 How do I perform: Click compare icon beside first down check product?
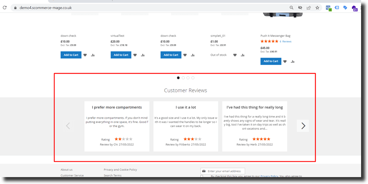tap(93, 55)
